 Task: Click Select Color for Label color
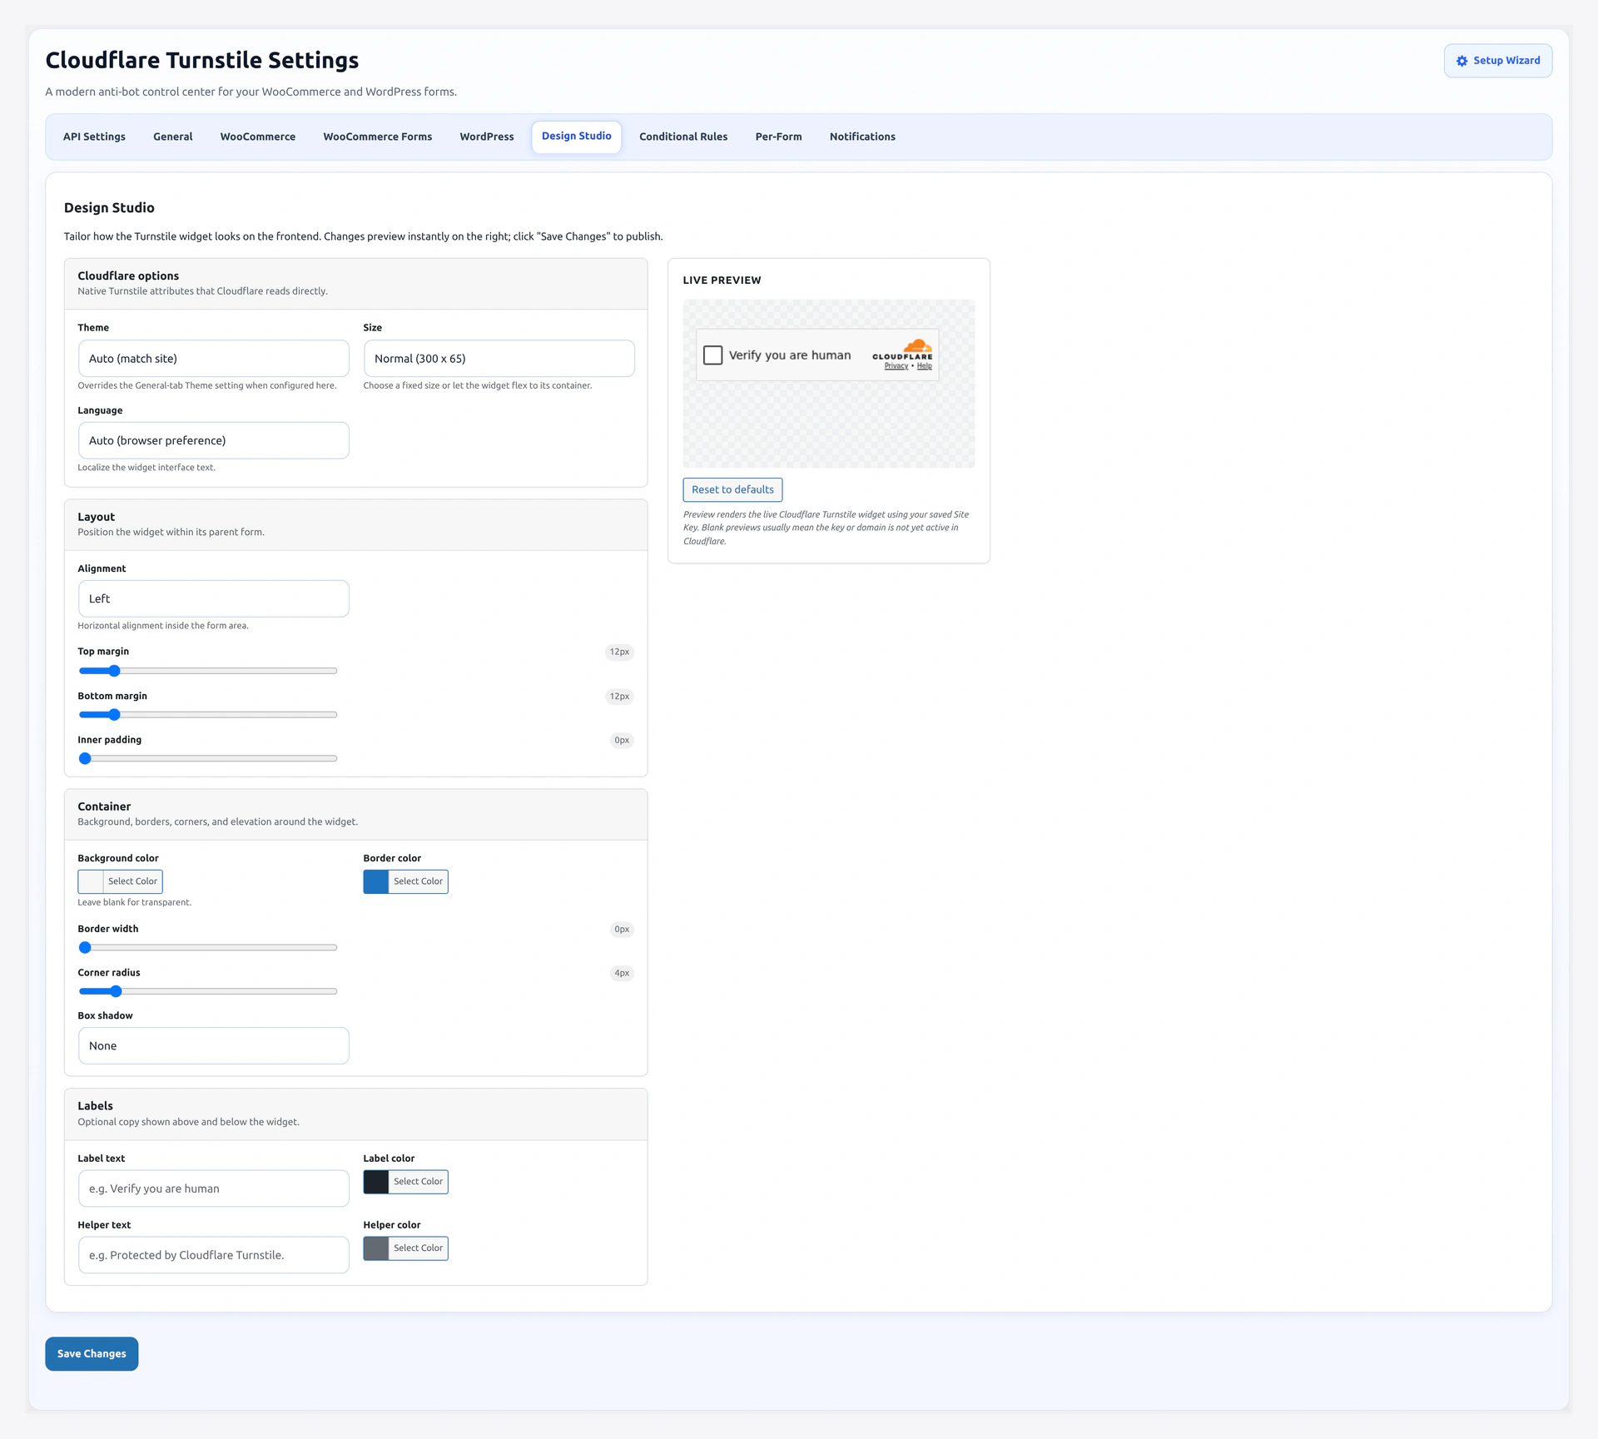click(418, 1182)
